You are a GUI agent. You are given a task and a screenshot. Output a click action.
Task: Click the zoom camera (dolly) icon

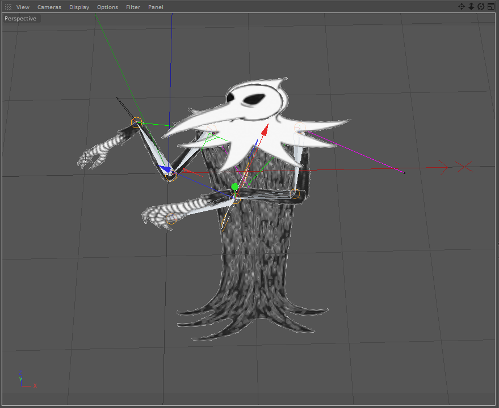coord(471,7)
